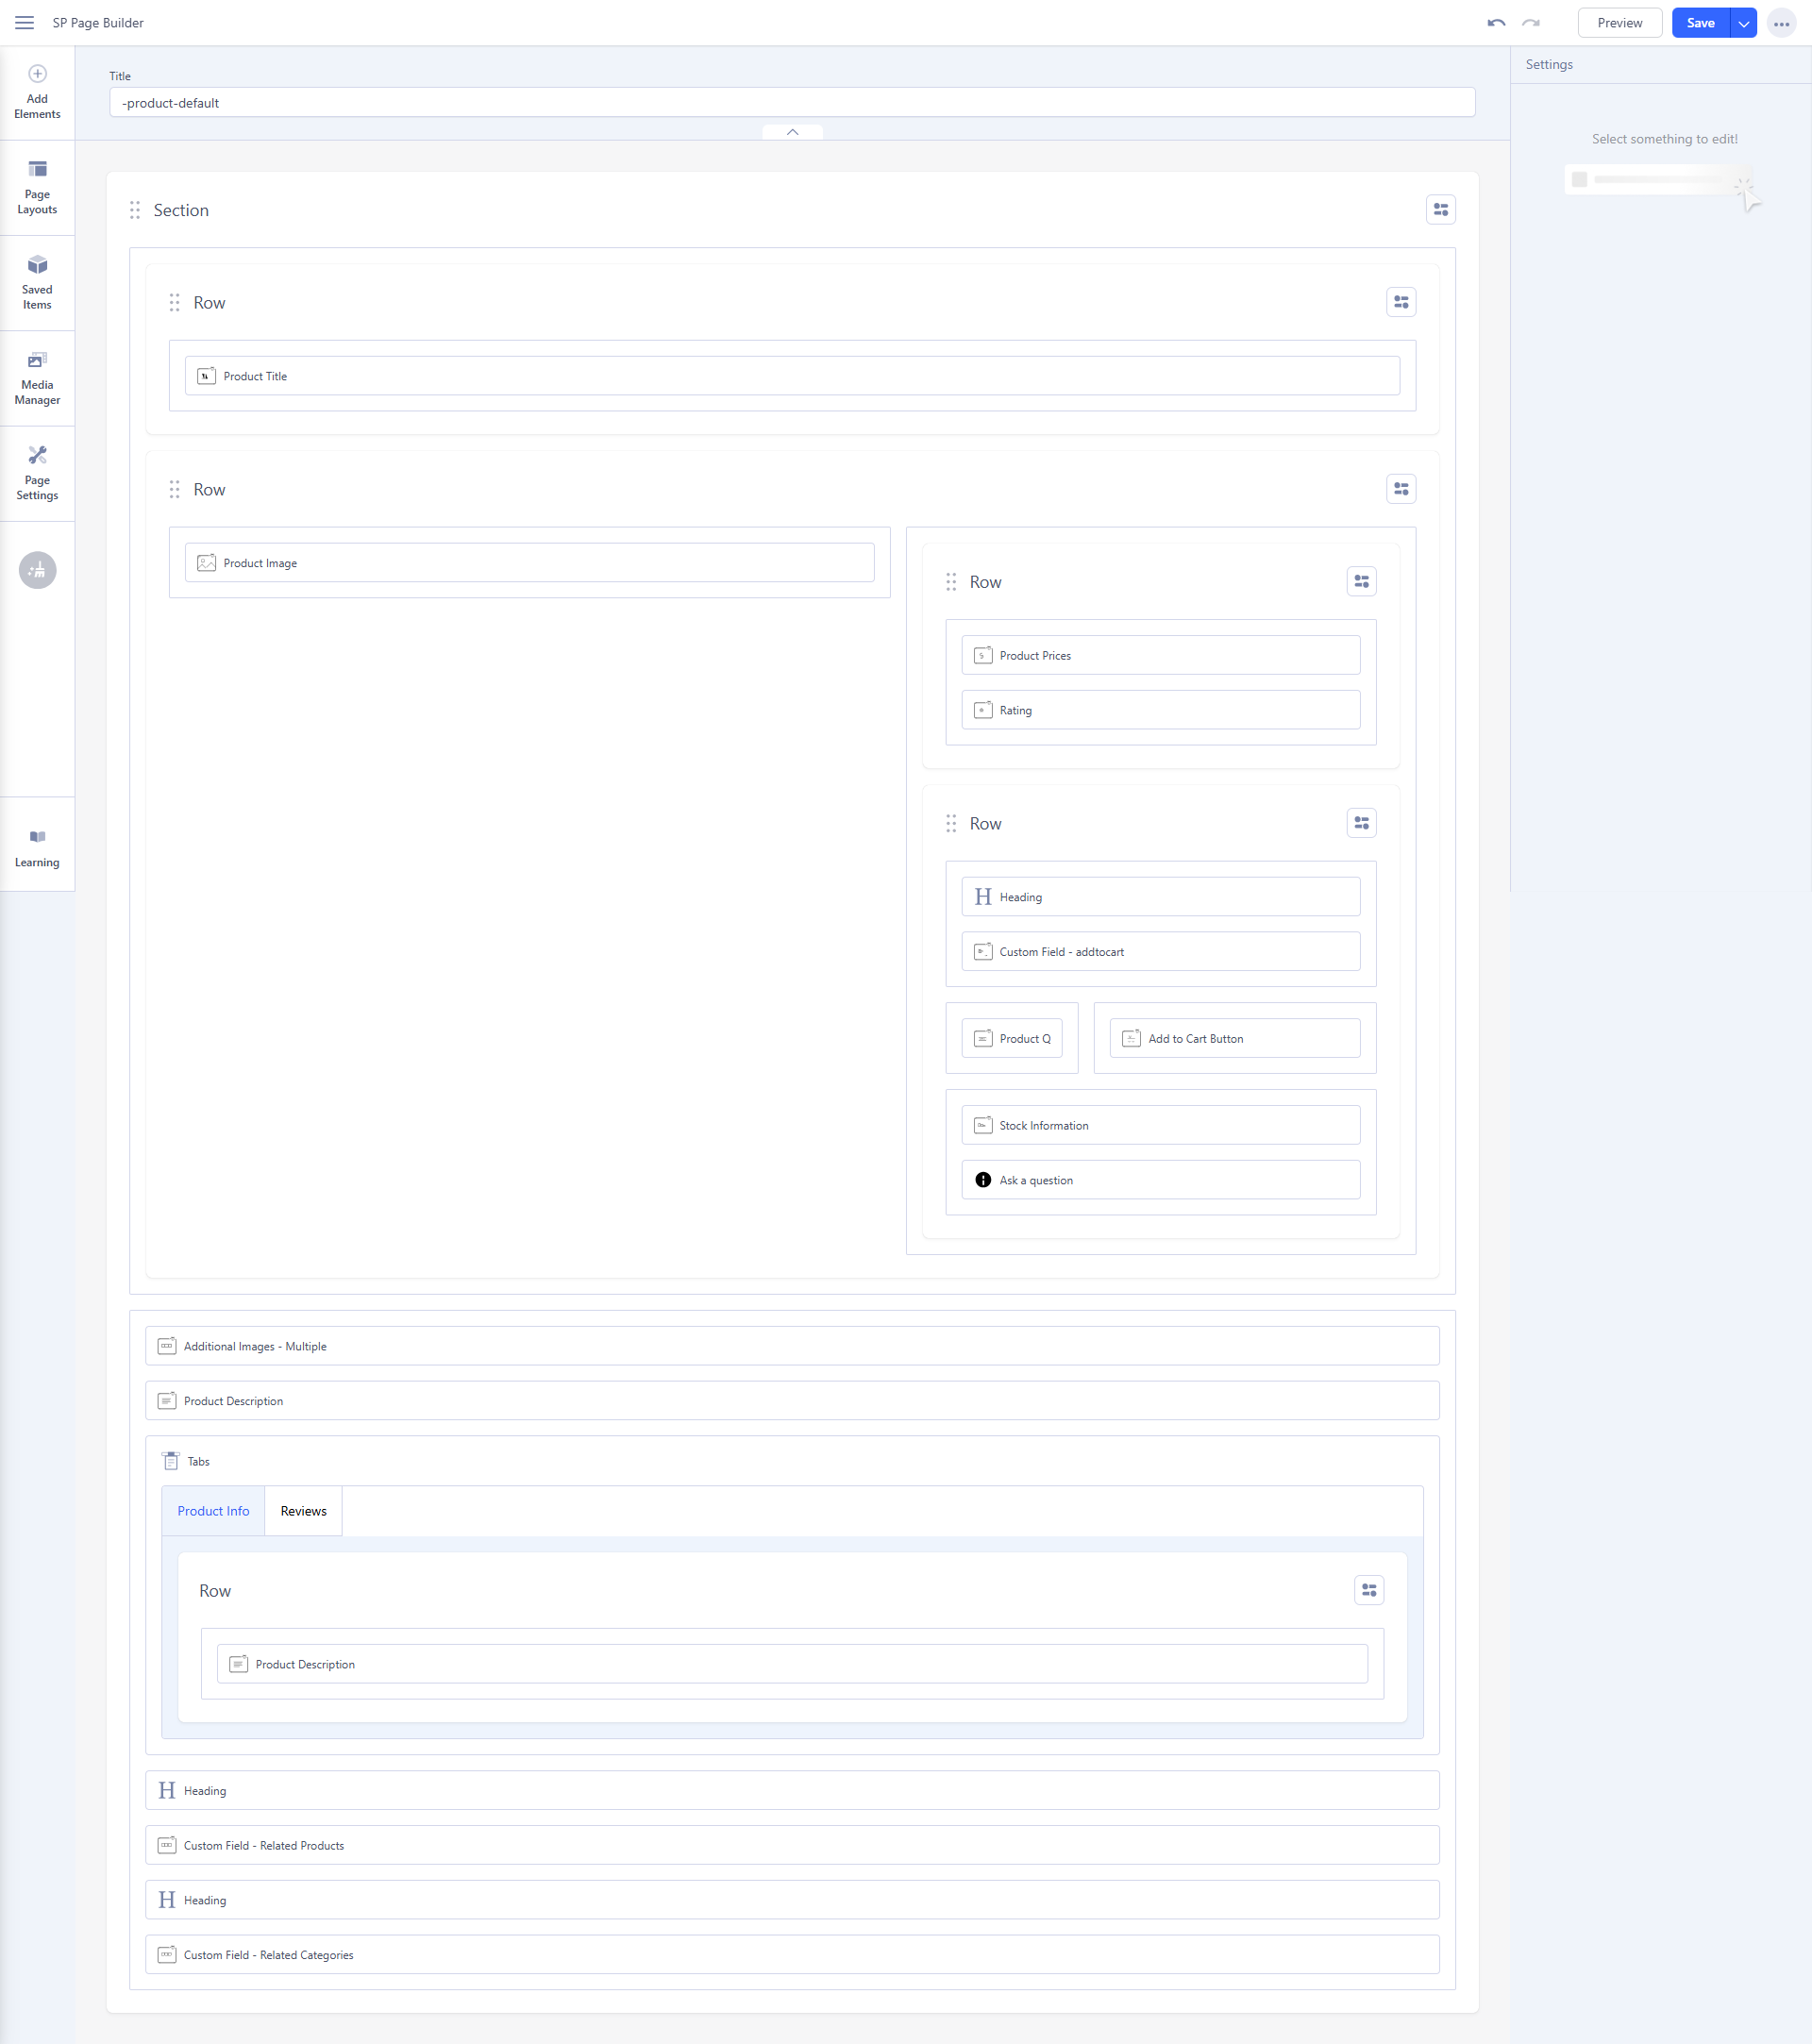Screen dimensions: 1812x2044
Task: Open the Save dropdown arrow
Action: [x=1743, y=23]
